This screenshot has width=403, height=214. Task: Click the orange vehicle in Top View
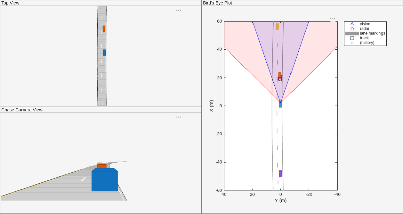pos(104,29)
